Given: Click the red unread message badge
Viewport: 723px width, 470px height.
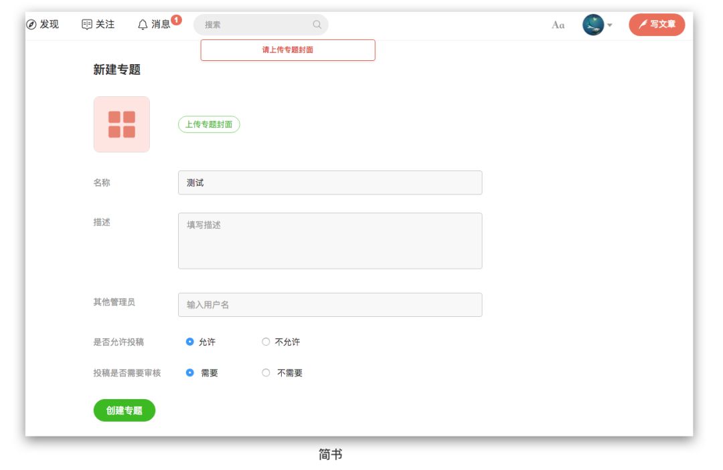Looking at the screenshot, I should pyautogui.click(x=176, y=20).
